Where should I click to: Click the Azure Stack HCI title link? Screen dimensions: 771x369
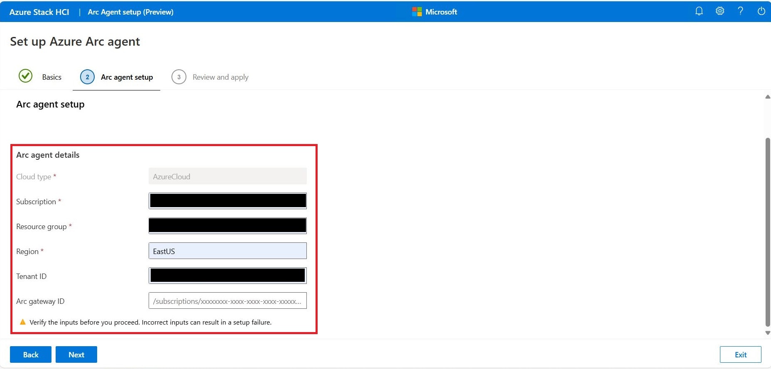pos(39,12)
